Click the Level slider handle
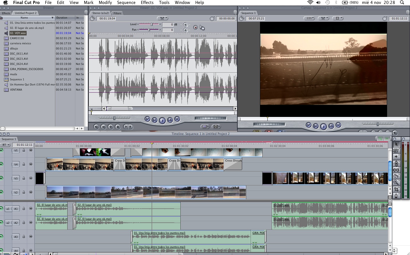 coord(151,24)
